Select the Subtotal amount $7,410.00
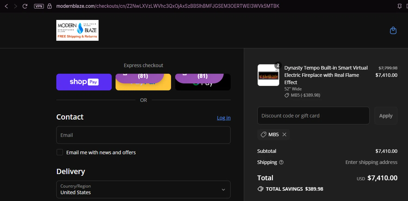 point(386,151)
